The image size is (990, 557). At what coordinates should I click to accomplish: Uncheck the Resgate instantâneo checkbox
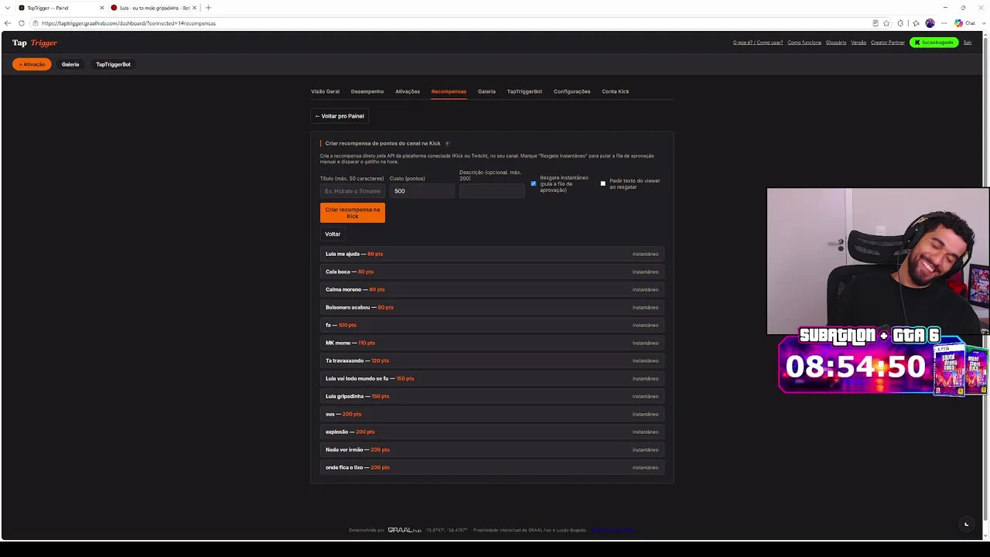click(534, 184)
